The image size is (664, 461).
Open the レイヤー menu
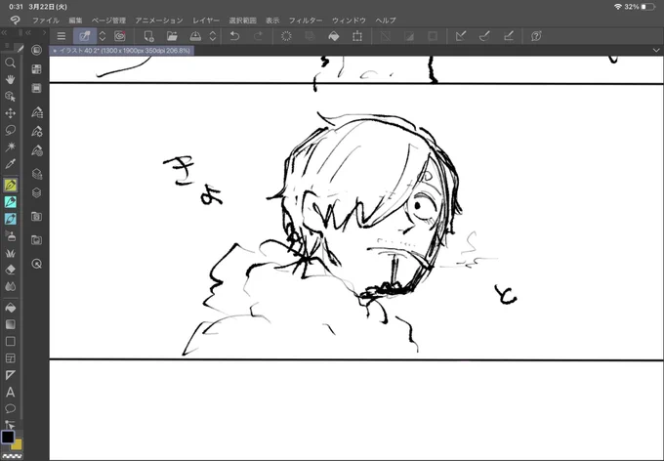tap(206, 20)
